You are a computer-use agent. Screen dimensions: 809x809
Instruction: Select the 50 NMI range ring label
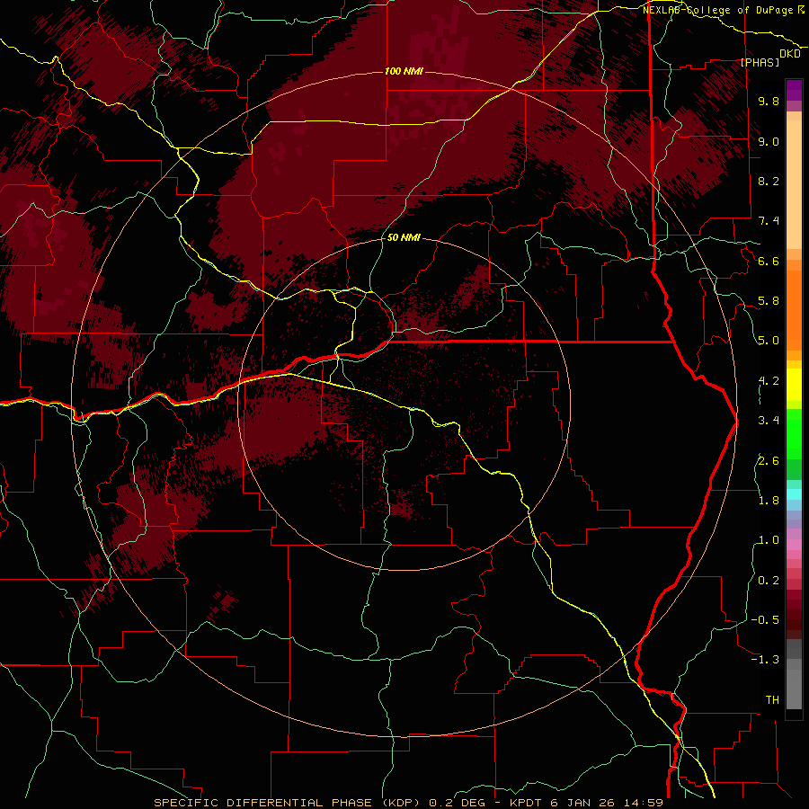(404, 237)
